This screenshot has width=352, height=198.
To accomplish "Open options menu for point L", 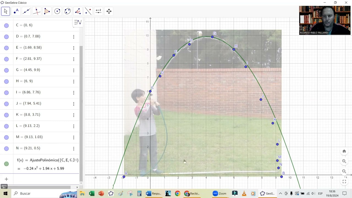I will [73, 126].
